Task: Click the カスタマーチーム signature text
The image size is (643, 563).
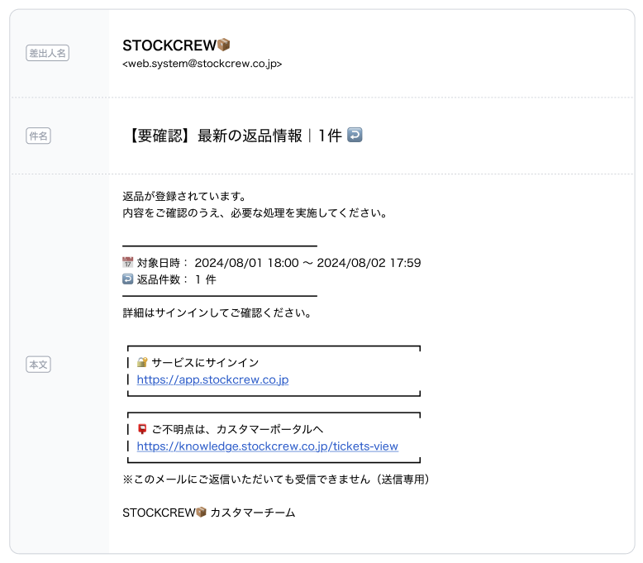Action: tap(252, 513)
